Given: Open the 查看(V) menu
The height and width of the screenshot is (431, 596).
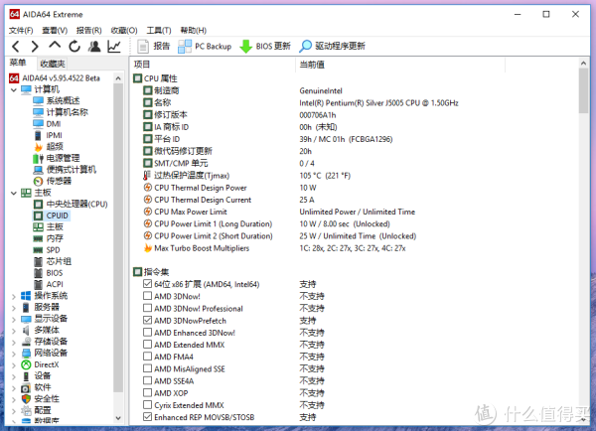Looking at the screenshot, I should [55, 31].
